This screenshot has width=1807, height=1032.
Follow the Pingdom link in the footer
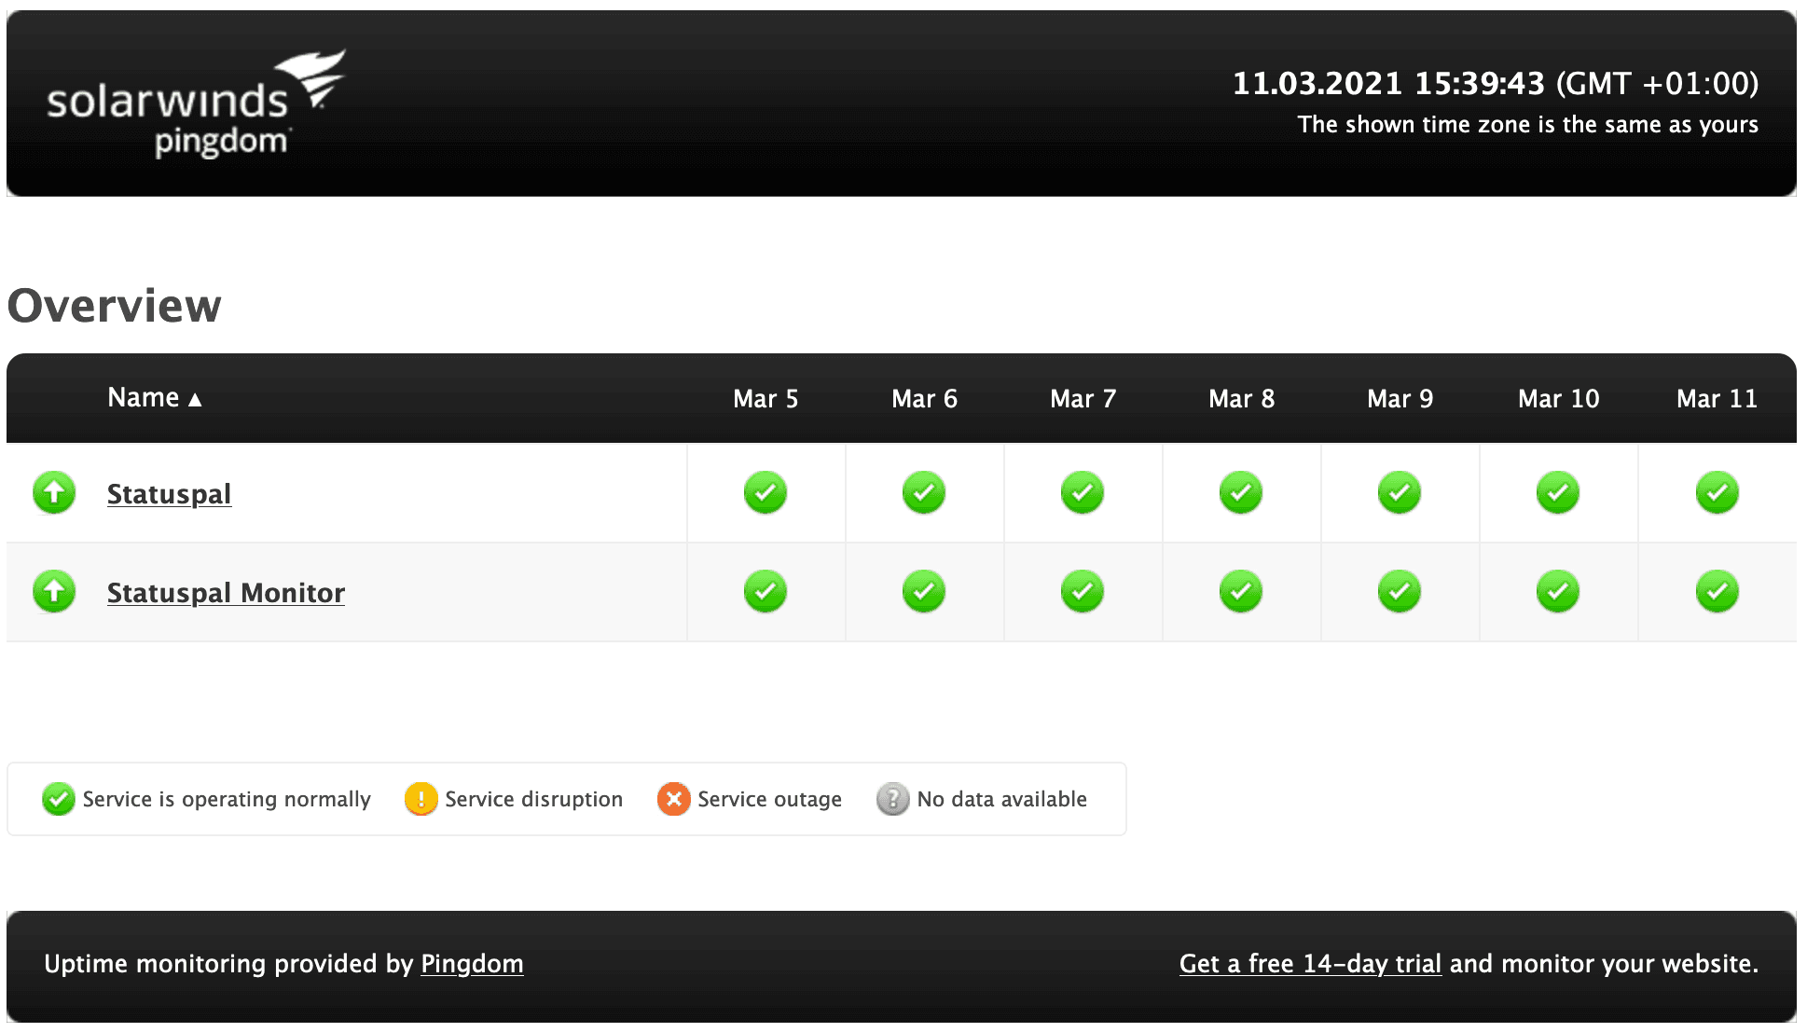(x=472, y=964)
